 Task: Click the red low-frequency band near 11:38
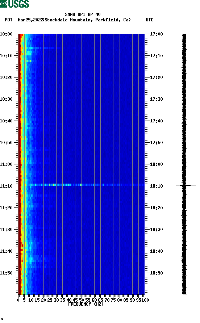tap(21, 247)
